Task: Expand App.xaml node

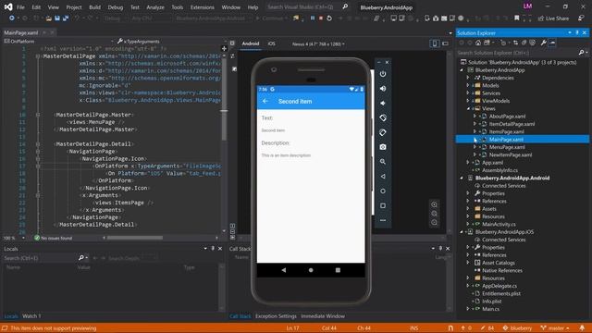Action: pos(468,163)
